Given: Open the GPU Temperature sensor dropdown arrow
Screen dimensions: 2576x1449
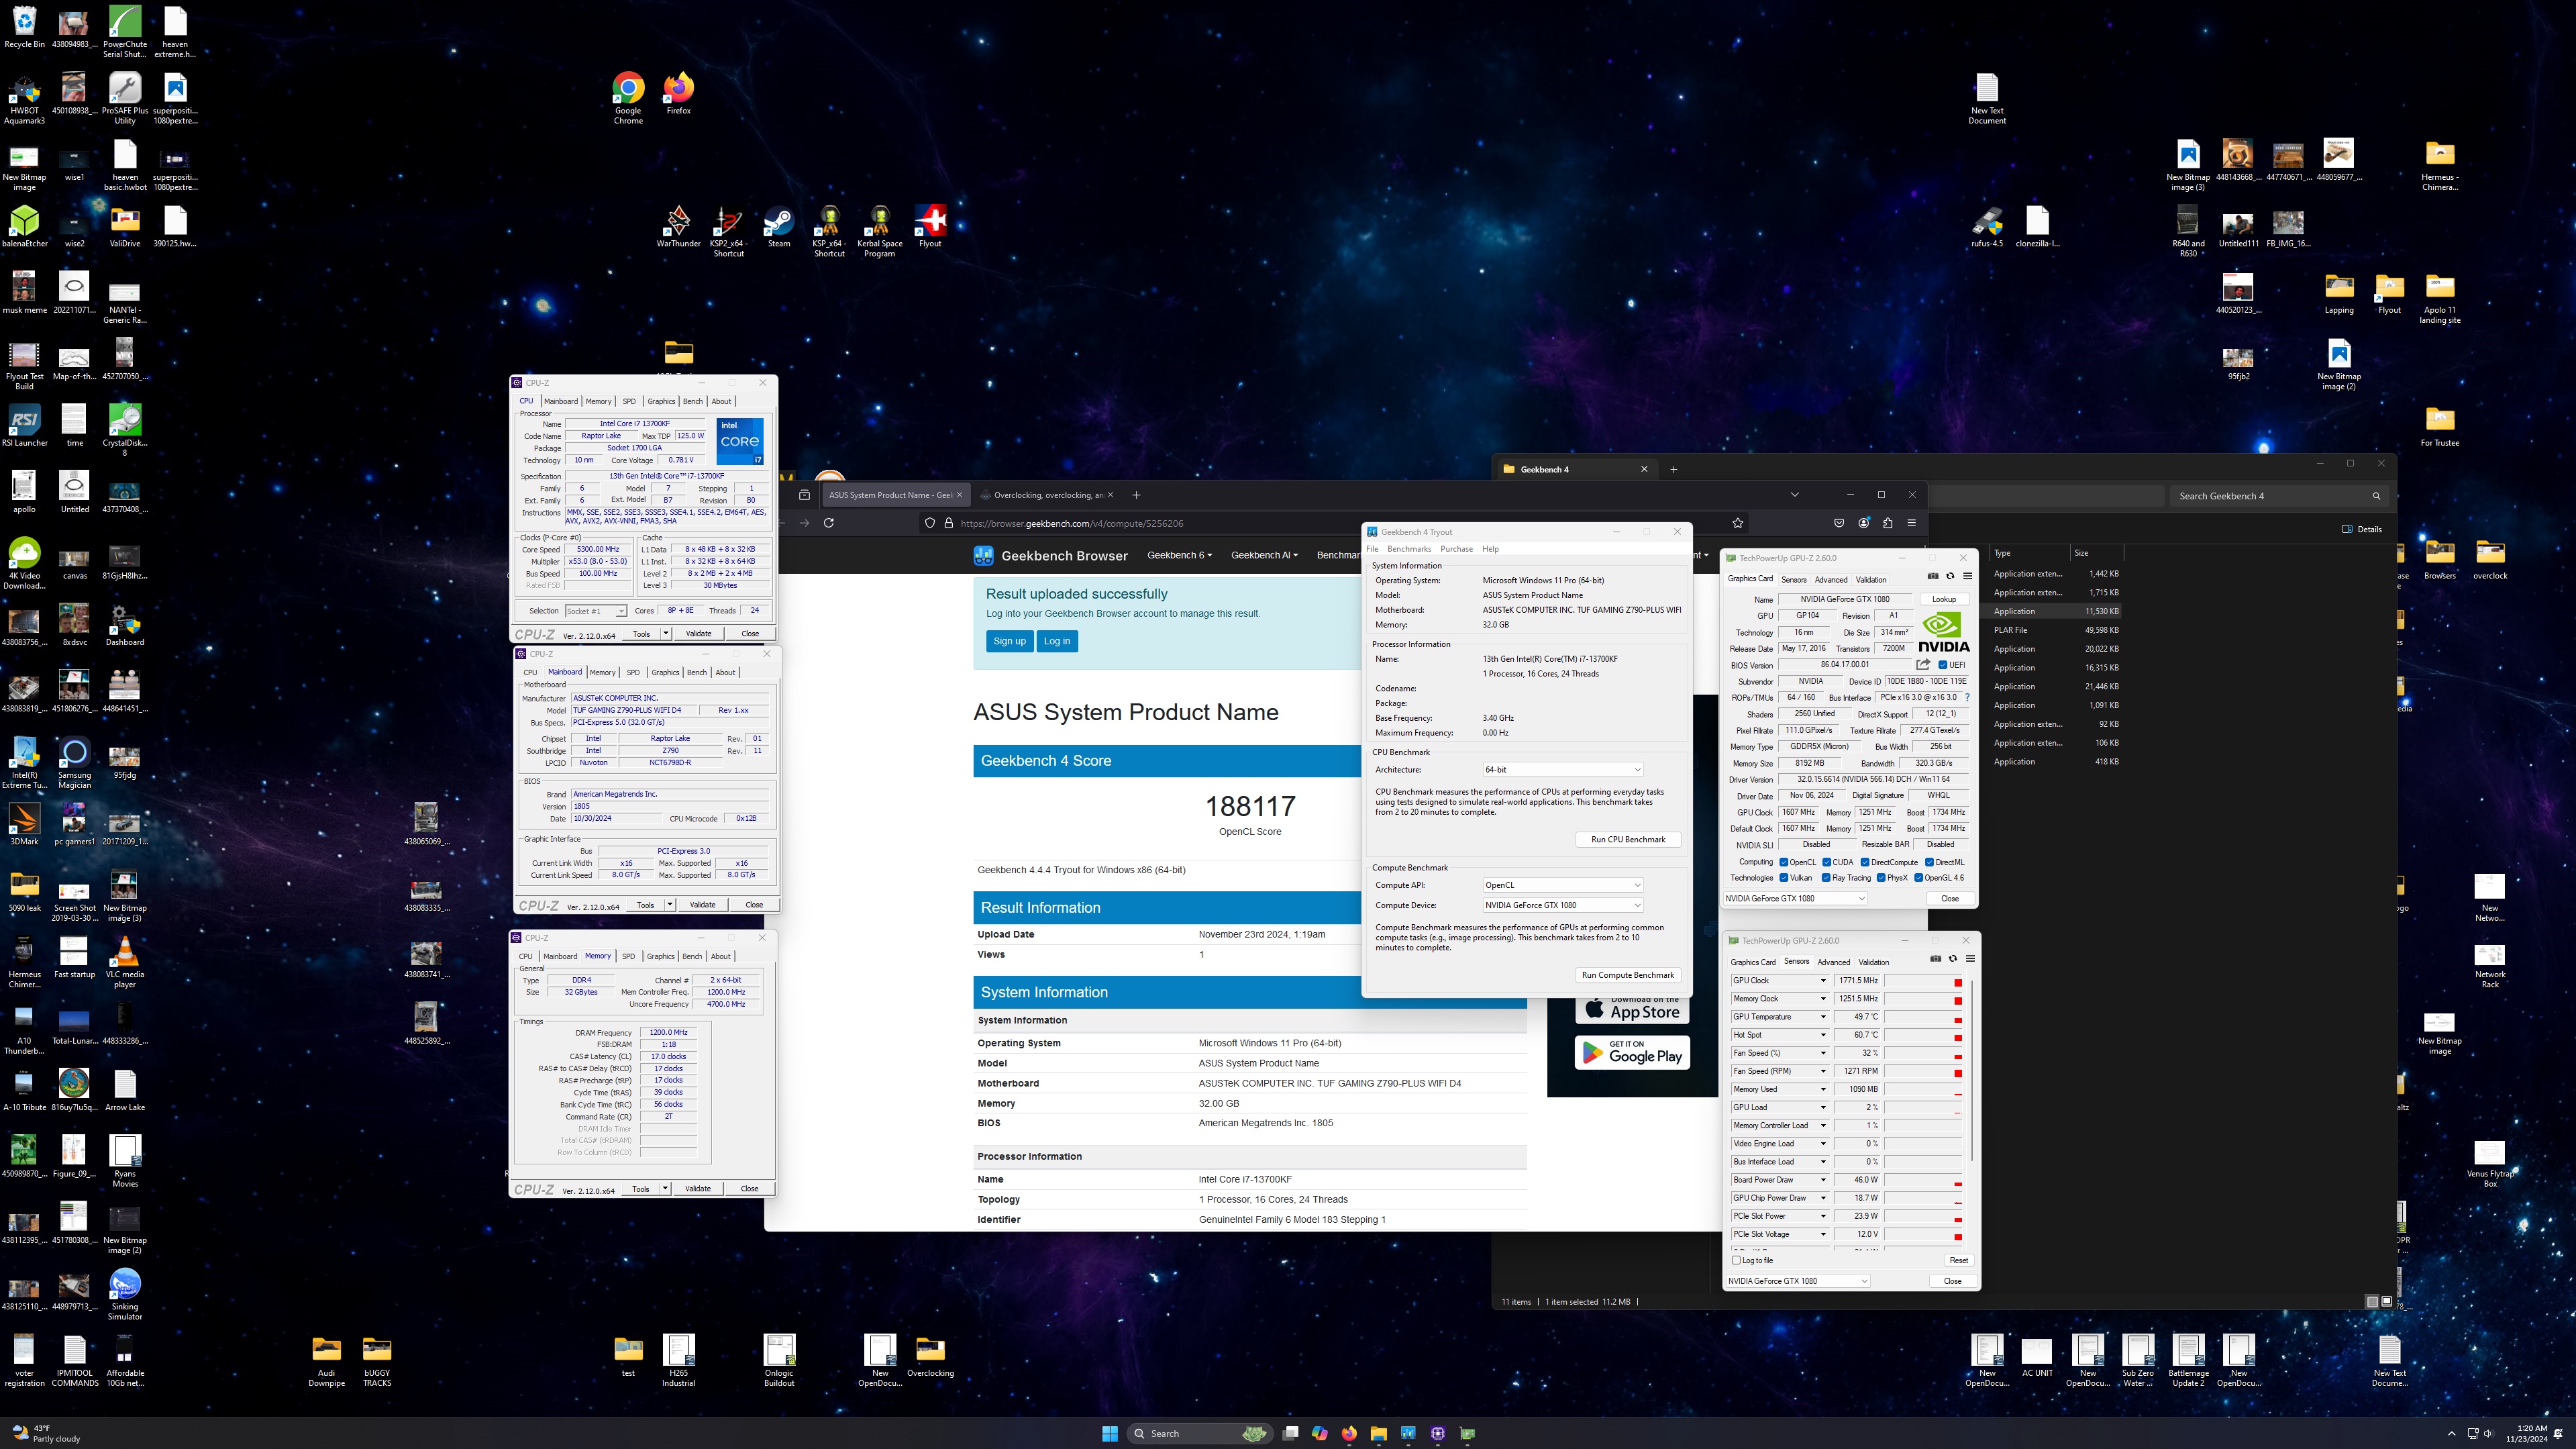Looking at the screenshot, I should tap(1823, 1017).
